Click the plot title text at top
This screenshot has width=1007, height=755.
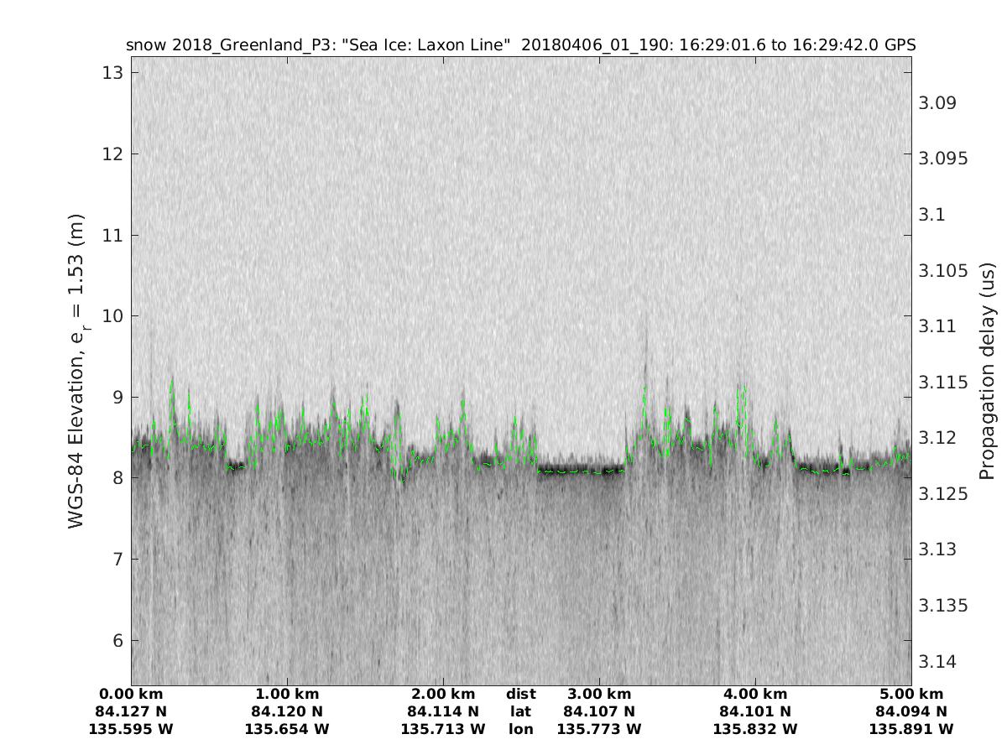click(520, 45)
